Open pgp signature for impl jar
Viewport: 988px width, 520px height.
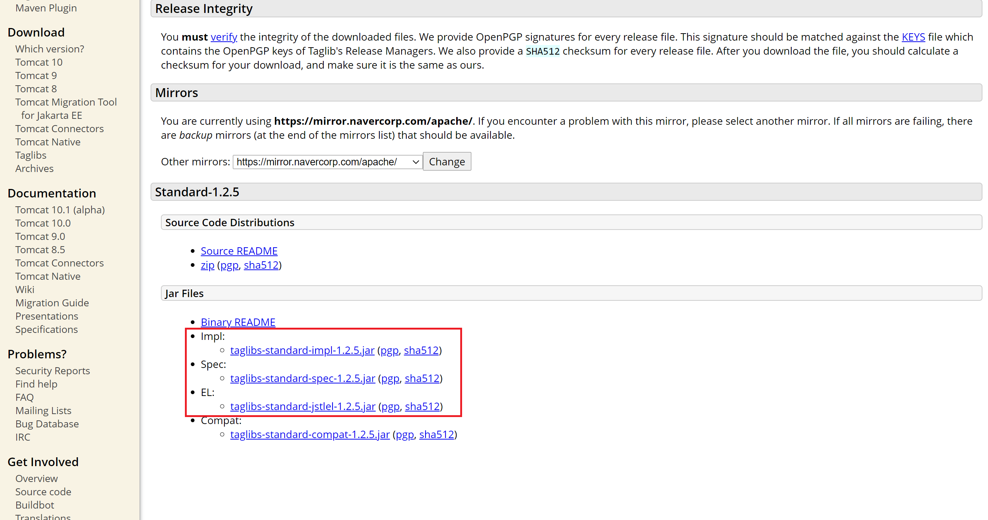pos(389,350)
